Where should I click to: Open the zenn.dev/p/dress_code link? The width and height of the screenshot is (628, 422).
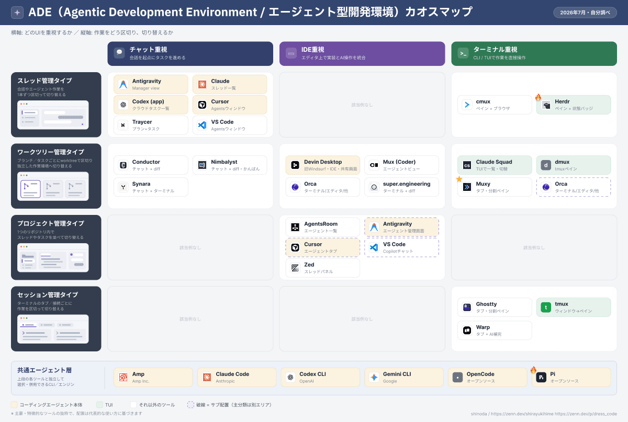click(586, 414)
